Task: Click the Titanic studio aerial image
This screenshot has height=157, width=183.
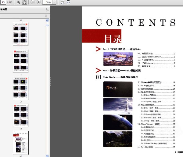Action: coord(118,59)
